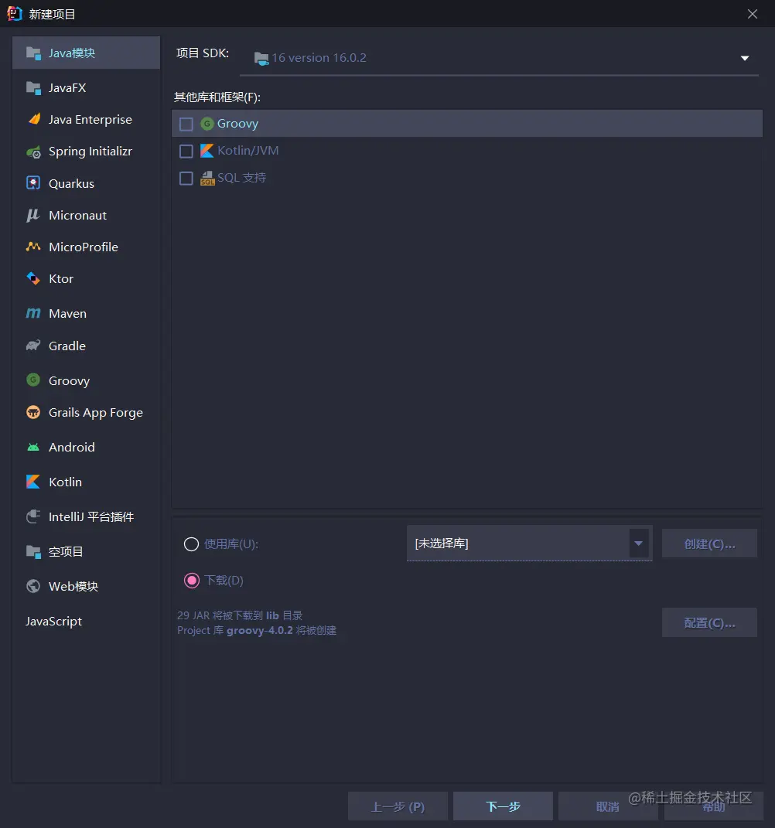The width and height of the screenshot is (775, 828).
Task: Click the 上一步 (P) button
Action: pos(398,806)
